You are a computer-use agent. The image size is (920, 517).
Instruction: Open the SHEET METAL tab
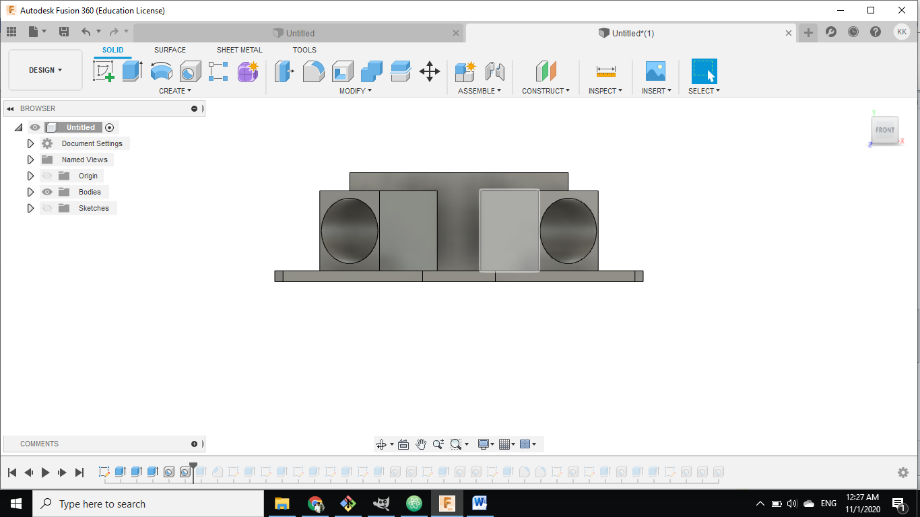pos(239,50)
